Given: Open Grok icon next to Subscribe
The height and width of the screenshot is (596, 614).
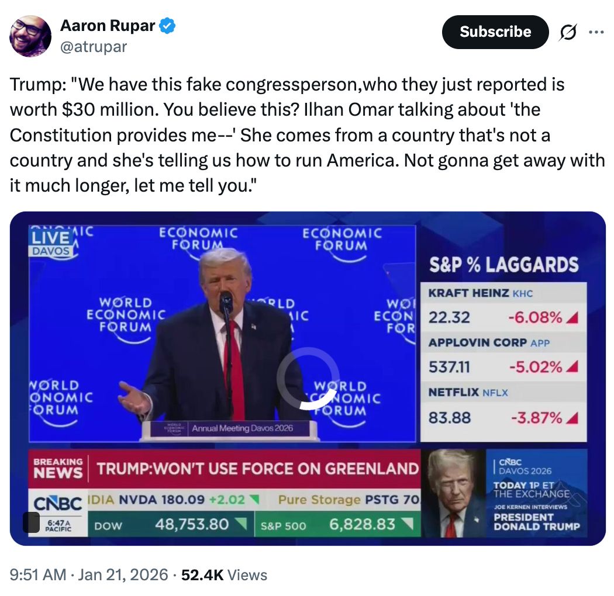Looking at the screenshot, I should coord(567,33).
